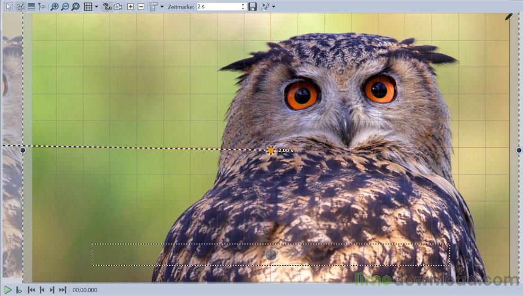
Task: Toggle the grid display icon
Action: click(x=88, y=7)
